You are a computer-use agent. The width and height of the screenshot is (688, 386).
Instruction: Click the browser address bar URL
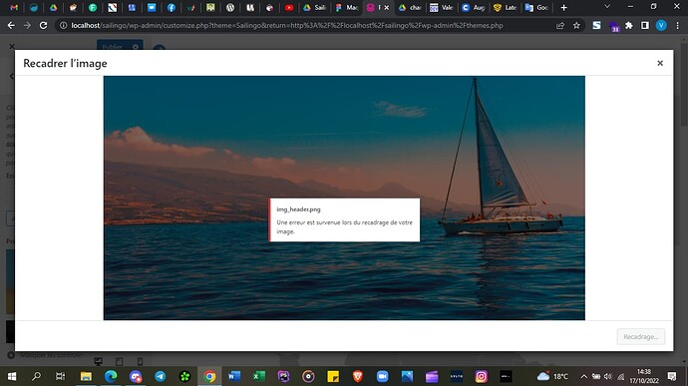287,26
